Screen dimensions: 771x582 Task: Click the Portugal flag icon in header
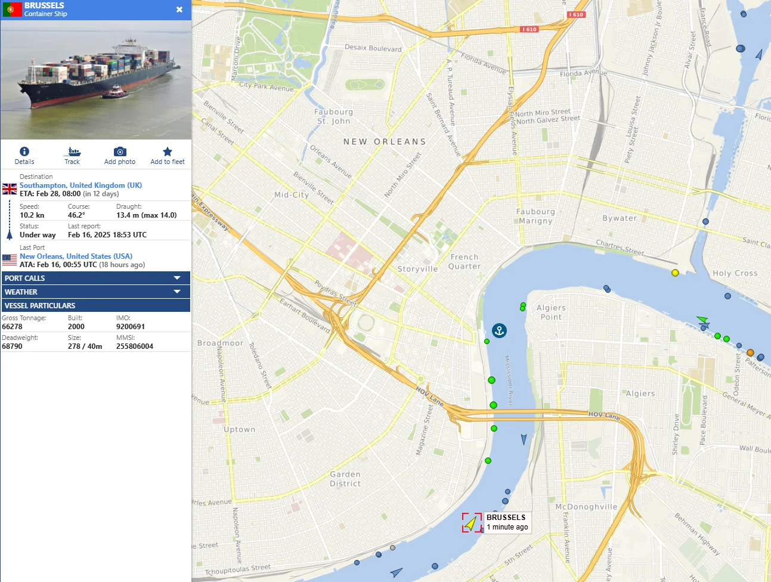coord(11,10)
